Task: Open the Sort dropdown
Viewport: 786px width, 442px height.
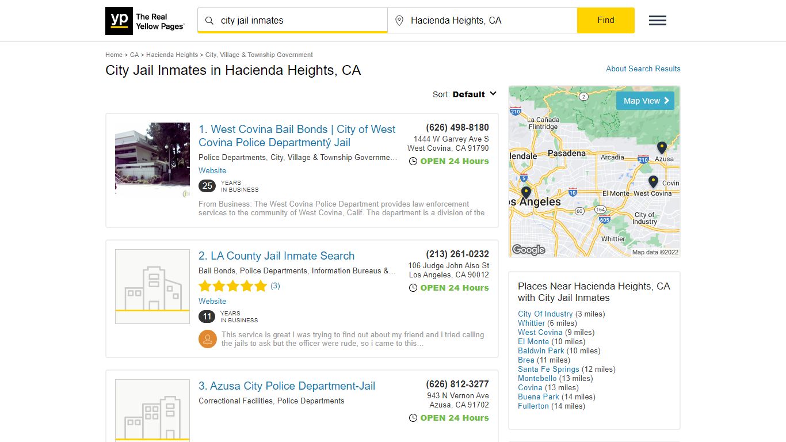Action: pos(465,94)
